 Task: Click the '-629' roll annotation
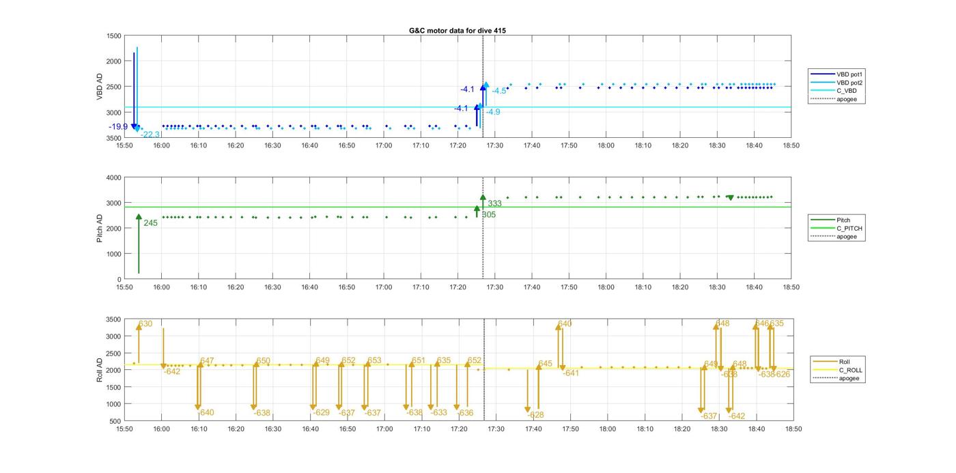(321, 412)
